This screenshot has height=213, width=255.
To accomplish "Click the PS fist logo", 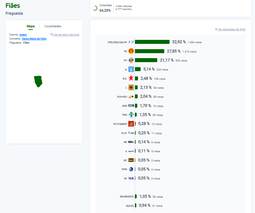I will [x=131, y=51].
